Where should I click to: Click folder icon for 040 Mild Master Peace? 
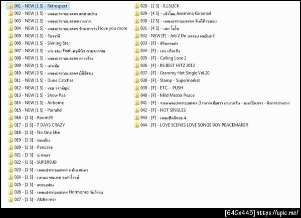(x=137, y=95)
